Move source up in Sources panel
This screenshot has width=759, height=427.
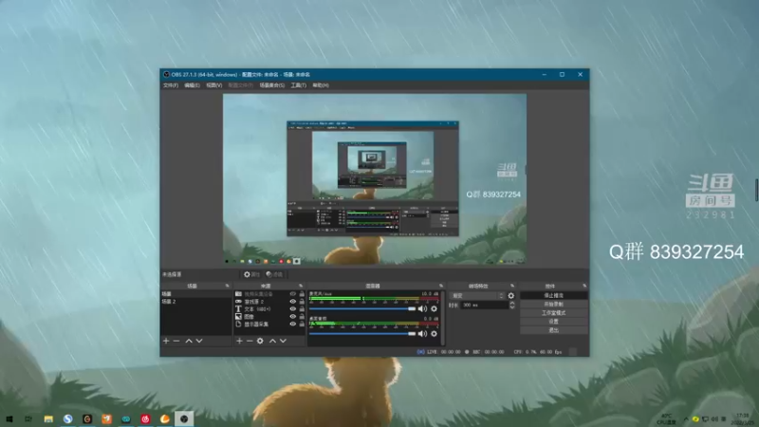[272, 342]
